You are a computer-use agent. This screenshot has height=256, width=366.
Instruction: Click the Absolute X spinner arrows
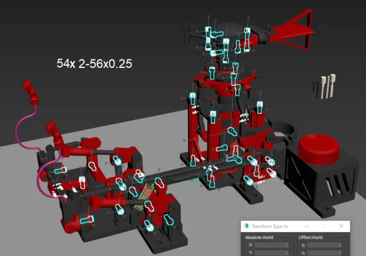[x=287, y=245]
